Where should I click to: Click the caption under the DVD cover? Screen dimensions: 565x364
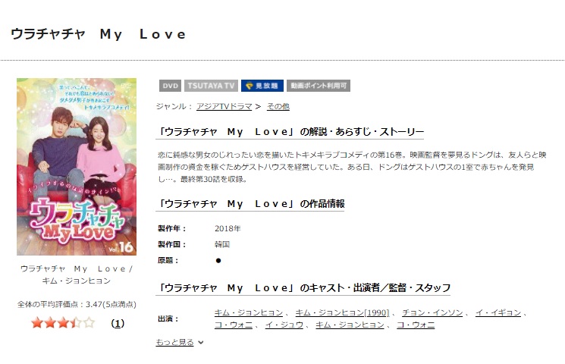click(77, 275)
